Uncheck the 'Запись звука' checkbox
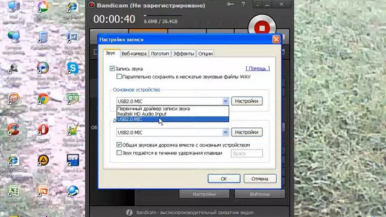The image size is (386, 217). [112, 68]
